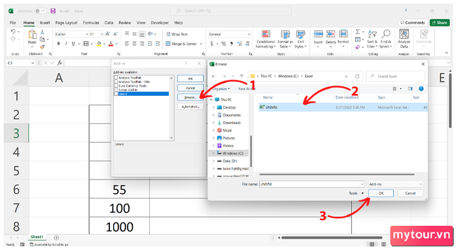Open the font size dropdown

pyautogui.click(x=102, y=35)
